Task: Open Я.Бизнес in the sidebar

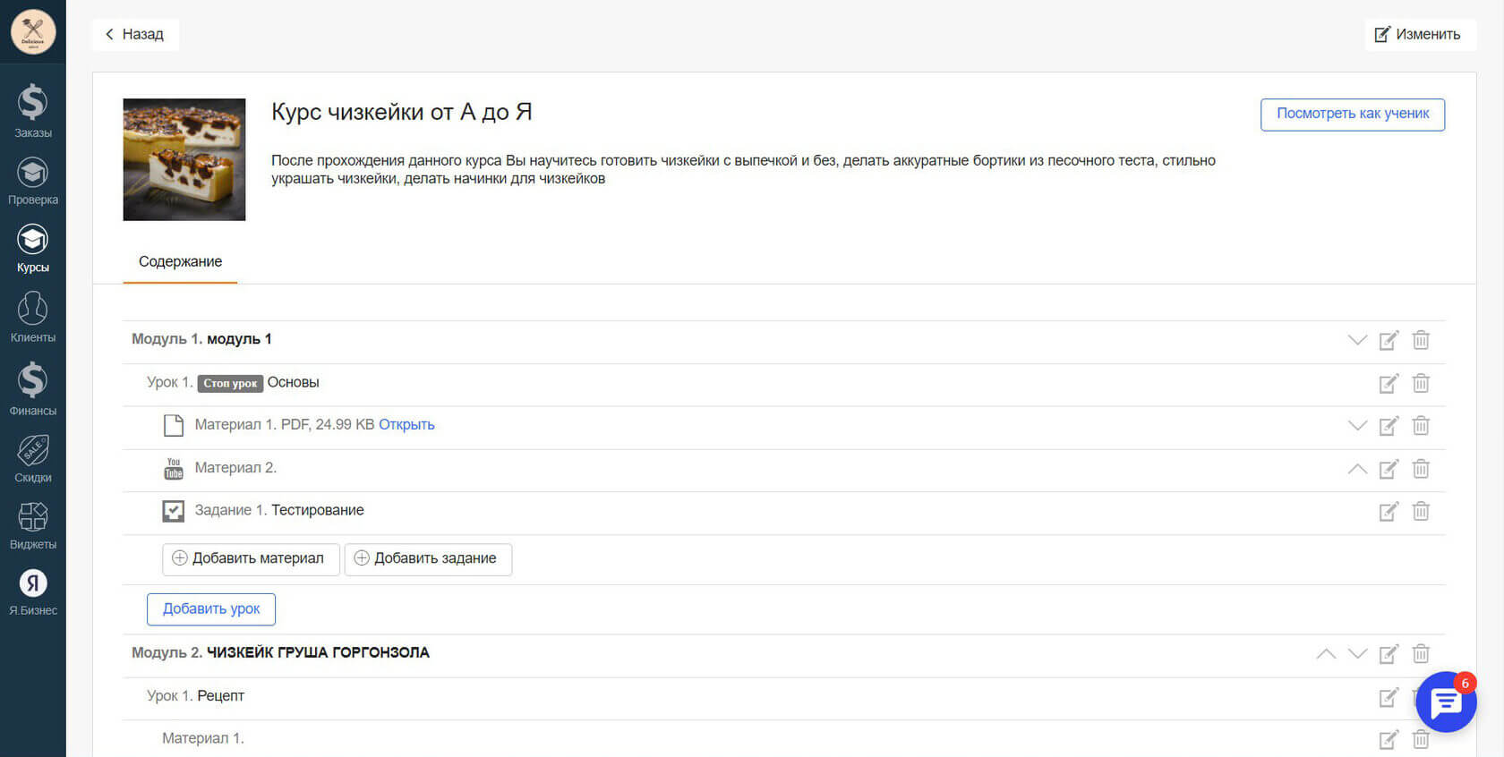Action: pyautogui.click(x=32, y=591)
